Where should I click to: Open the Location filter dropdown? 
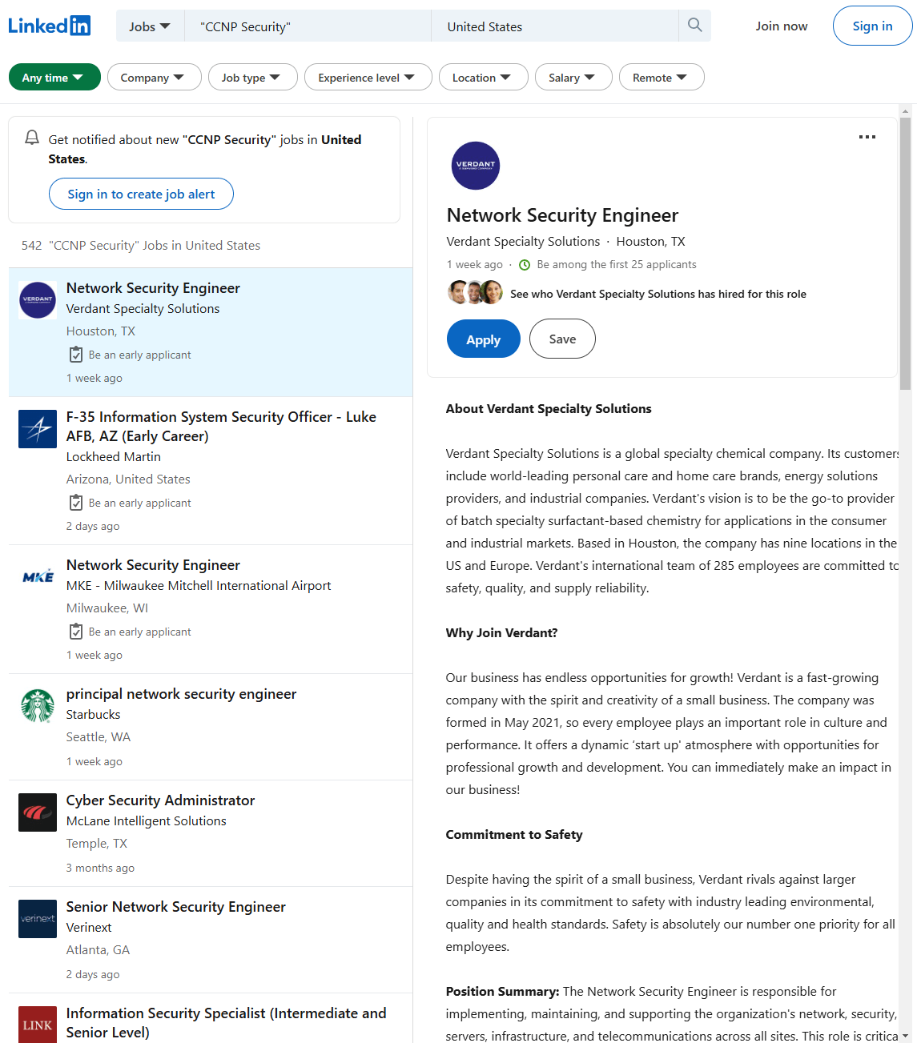click(x=483, y=78)
